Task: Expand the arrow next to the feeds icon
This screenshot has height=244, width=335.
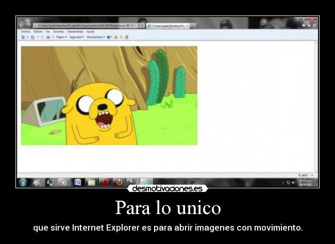Action: pyautogui.click(x=38, y=37)
